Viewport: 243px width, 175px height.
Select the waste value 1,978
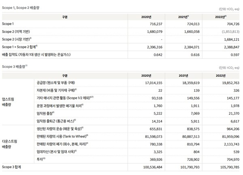coord(235,106)
